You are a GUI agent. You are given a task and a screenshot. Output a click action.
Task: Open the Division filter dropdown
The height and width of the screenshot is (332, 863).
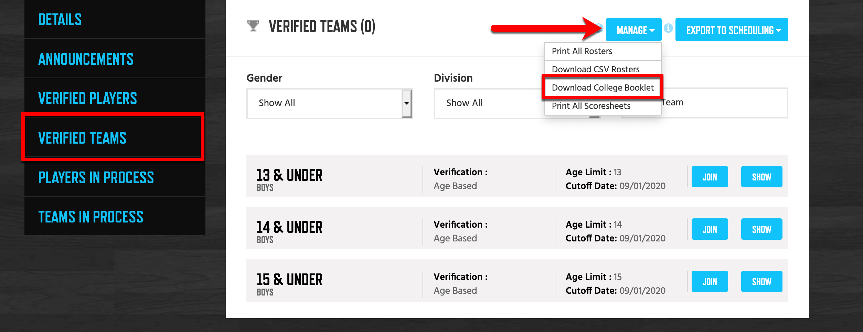click(x=489, y=103)
